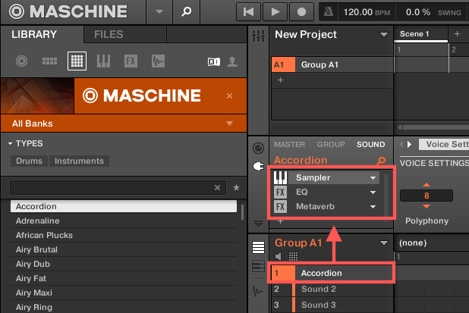Screen dimensions: 469x313
Task: Select Samples waveform file type icon
Action: click(x=158, y=61)
